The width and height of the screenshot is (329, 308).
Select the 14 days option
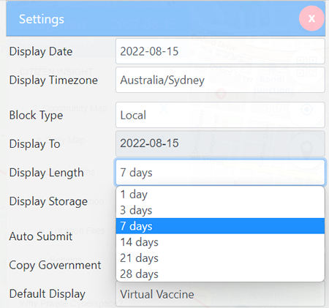coord(220,242)
